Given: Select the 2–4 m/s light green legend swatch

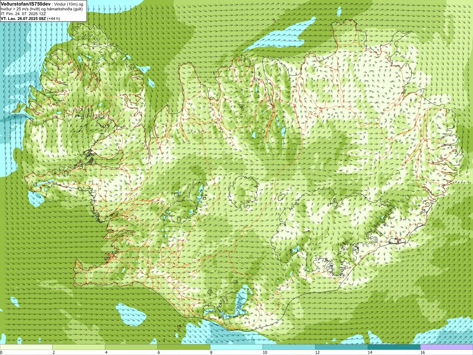Looking at the screenshot, I should pyautogui.click(x=79, y=347).
